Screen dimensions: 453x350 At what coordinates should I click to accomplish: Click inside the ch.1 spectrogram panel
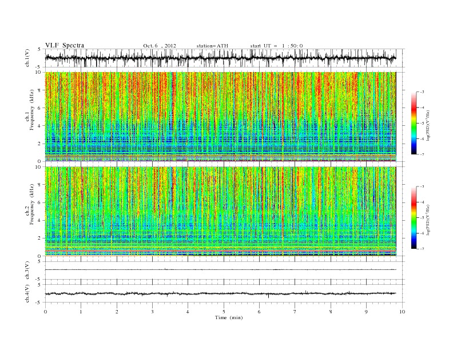tap(221, 117)
